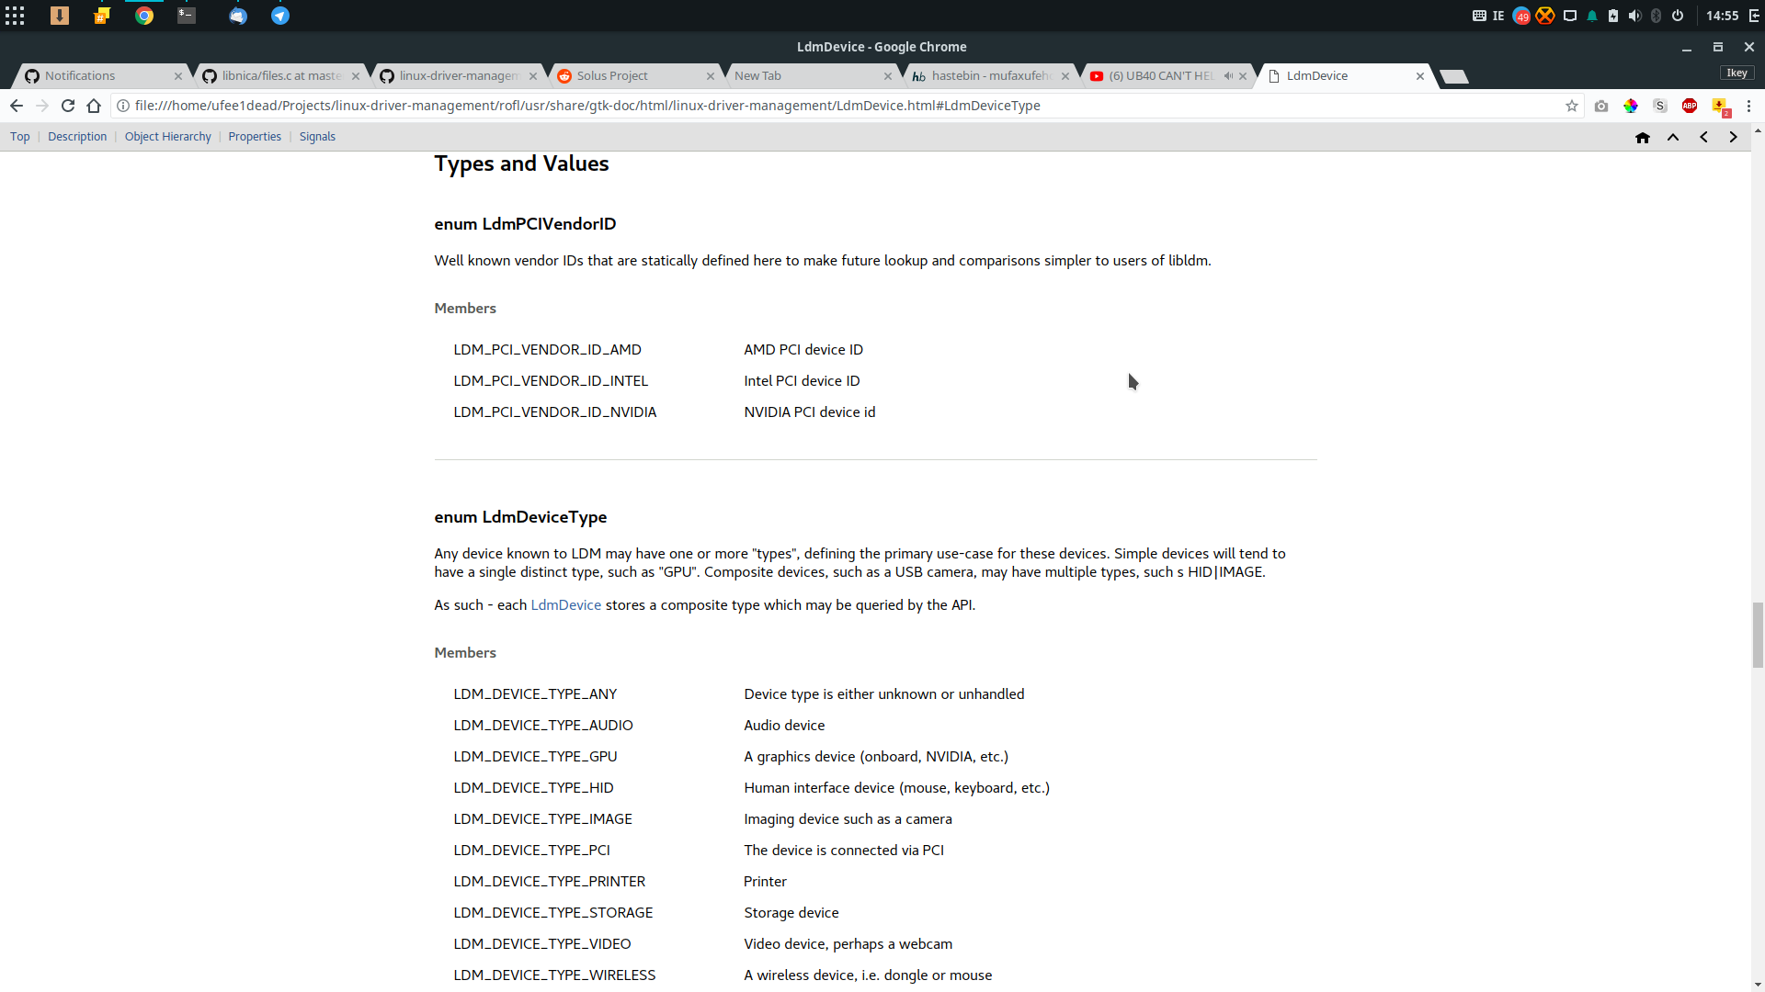Click the doc up arrow navigation icon
Viewport: 1765px width, 992px height.
(x=1673, y=137)
